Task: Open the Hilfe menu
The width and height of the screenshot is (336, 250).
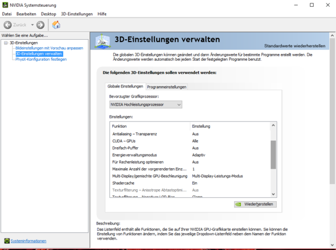Action: [102, 14]
